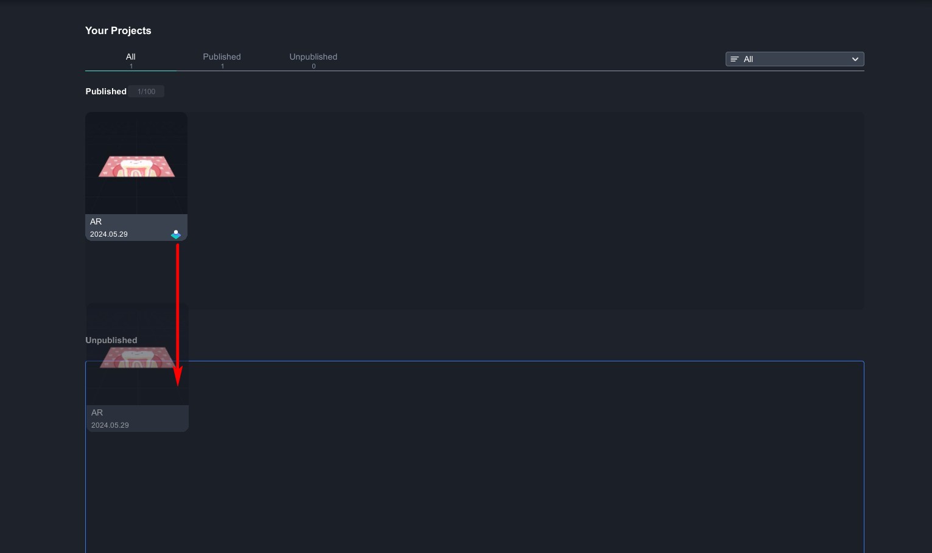The image size is (932, 553).
Task: Click the sort lines icon in filter box
Action: 734,59
